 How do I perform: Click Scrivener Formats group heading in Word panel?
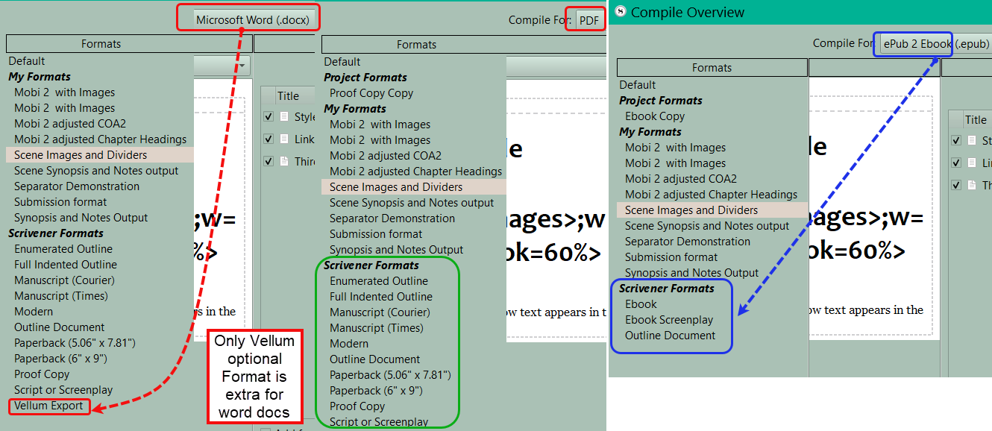click(x=56, y=233)
